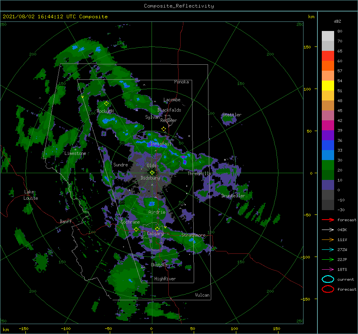Image resolution: width=358 pixels, height=334 pixels.
Task: Select the Drumheller label
Action: coord(233,196)
